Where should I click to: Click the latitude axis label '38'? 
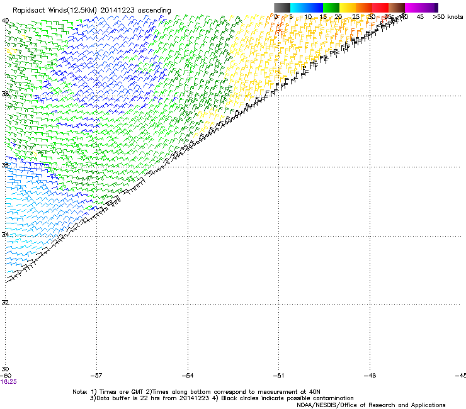point(5,94)
